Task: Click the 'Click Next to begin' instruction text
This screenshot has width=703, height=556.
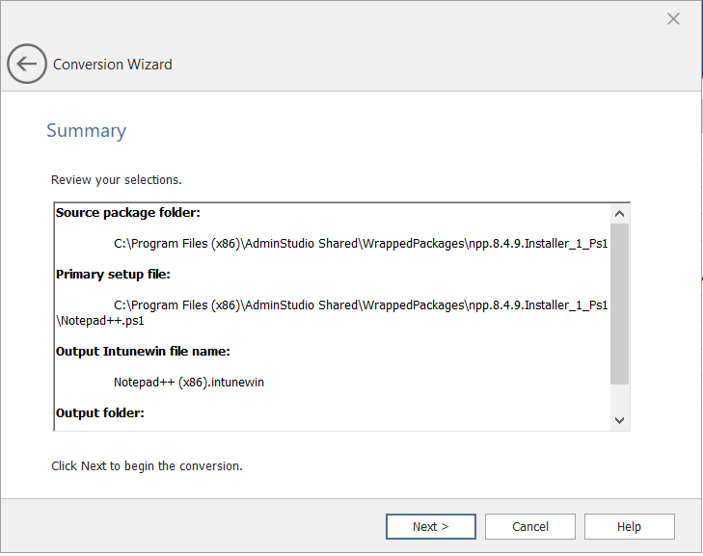Action: 147,465
